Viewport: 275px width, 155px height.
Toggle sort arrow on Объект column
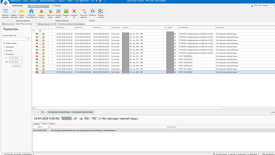[x=165, y=27]
